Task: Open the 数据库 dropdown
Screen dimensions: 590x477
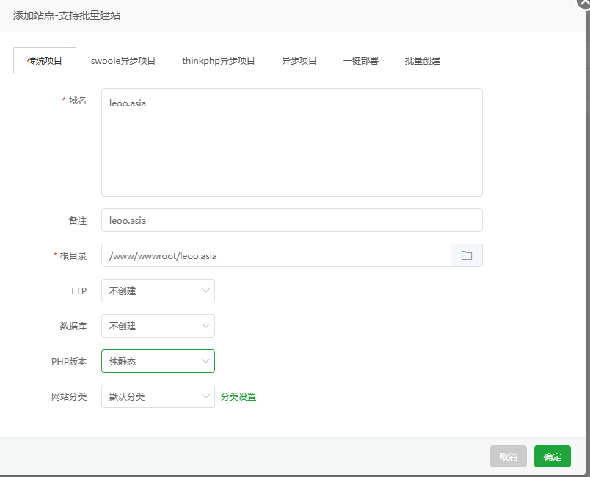Action: click(x=157, y=326)
